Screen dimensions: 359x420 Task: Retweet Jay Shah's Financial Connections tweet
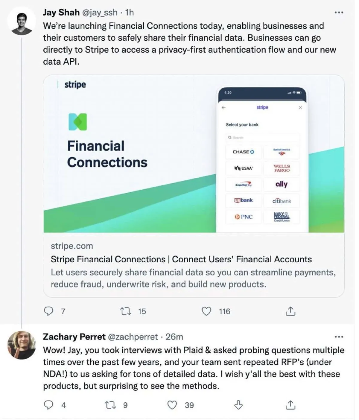(125, 311)
